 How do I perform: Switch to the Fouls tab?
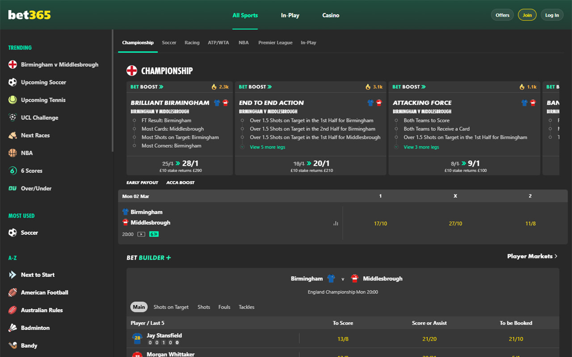224,307
